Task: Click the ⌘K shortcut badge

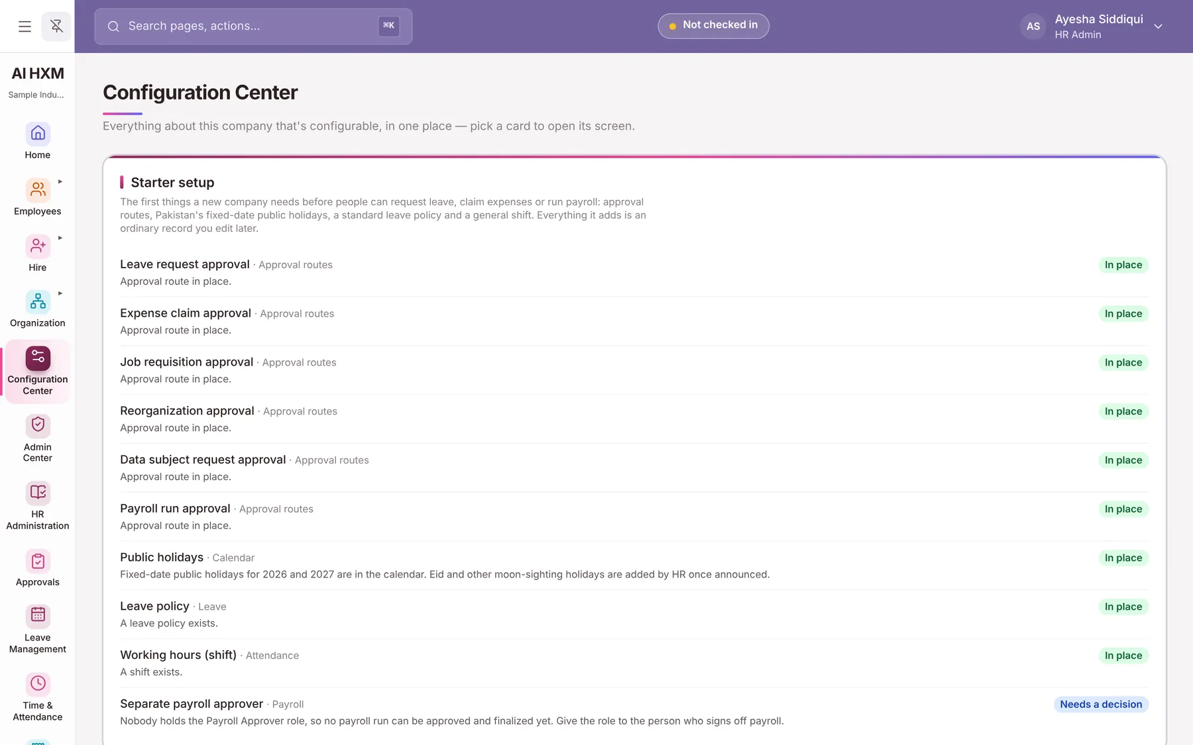Action: point(389,26)
